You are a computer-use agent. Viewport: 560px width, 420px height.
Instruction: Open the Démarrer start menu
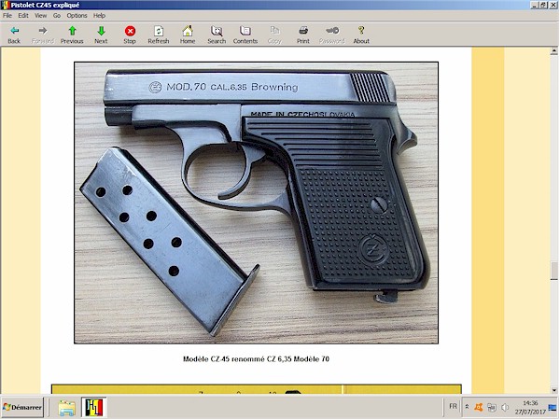[x=22, y=407]
